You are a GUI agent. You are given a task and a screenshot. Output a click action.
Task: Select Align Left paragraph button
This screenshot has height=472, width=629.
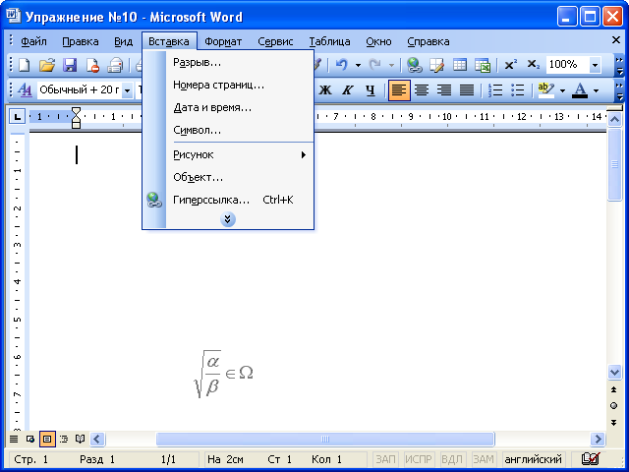[x=399, y=89]
